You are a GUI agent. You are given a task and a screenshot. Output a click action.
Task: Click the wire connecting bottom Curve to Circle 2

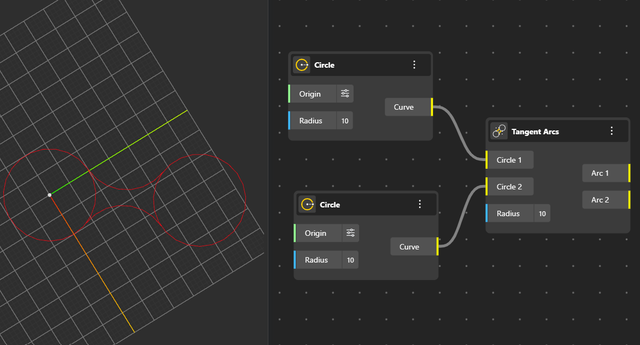coord(462,217)
